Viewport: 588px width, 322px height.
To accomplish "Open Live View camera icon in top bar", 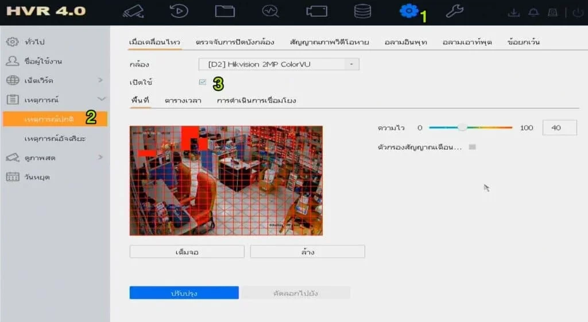I will pyautogui.click(x=133, y=11).
